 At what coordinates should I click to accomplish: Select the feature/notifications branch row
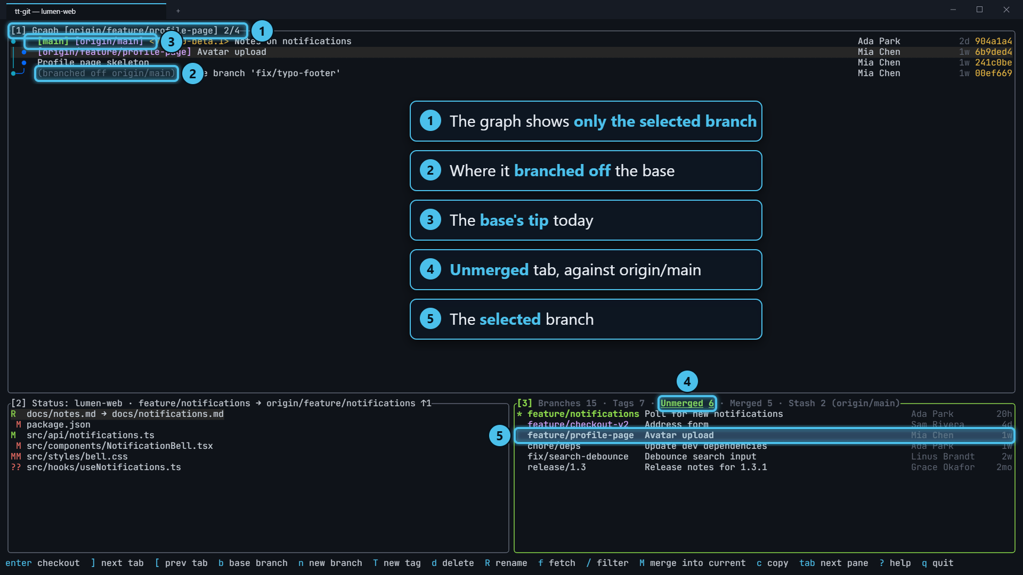(x=764, y=414)
